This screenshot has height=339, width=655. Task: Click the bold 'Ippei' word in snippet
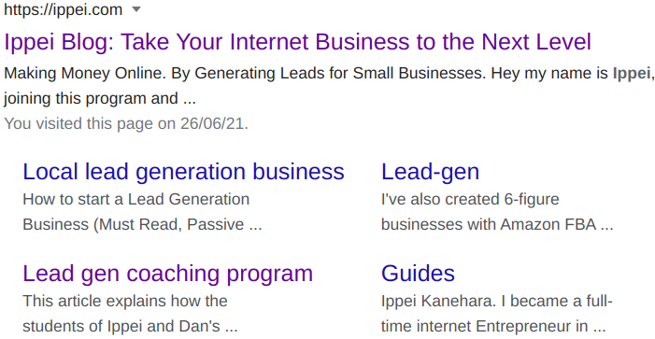point(632,74)
